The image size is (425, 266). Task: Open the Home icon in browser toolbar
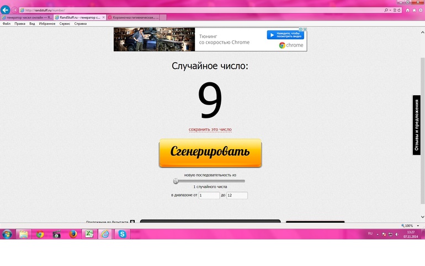[x=407, y=10]
